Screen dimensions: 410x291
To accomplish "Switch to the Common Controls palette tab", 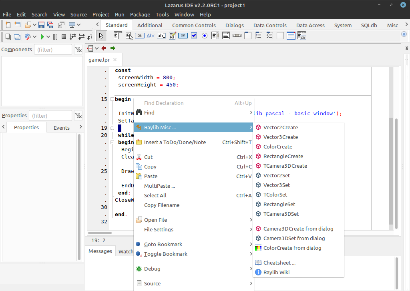I will 194,25.
